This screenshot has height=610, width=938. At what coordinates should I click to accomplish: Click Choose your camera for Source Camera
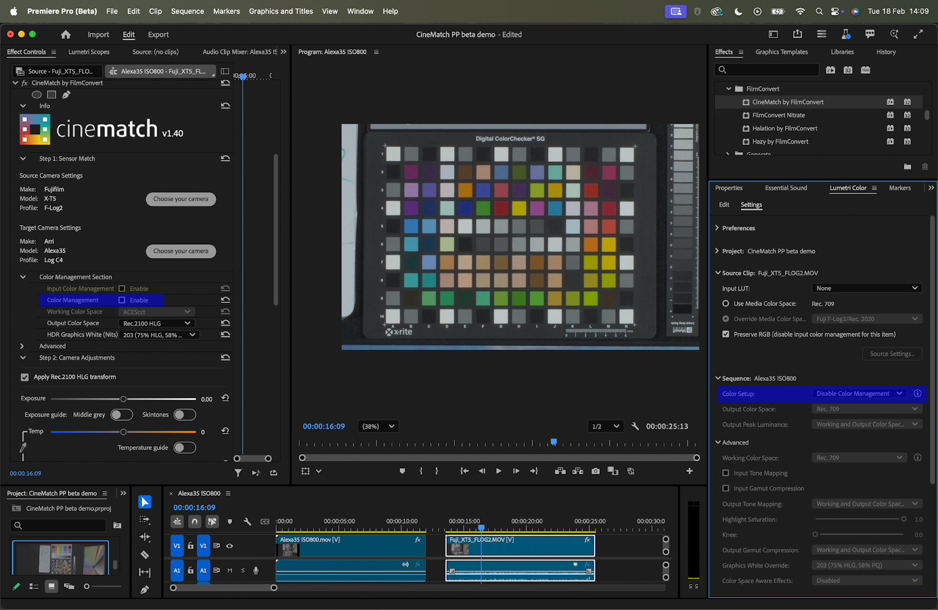(181, 199)
